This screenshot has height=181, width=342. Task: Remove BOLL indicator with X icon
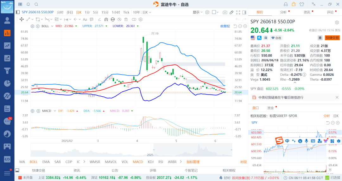point(38,26)
